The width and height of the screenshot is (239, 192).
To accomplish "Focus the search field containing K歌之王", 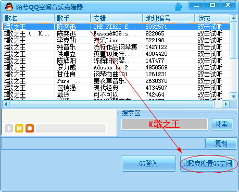I will (x=165, y=124).
